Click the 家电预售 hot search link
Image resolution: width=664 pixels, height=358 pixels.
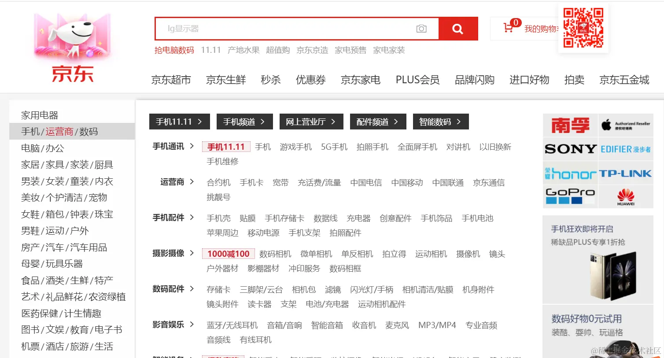(350, 50)
